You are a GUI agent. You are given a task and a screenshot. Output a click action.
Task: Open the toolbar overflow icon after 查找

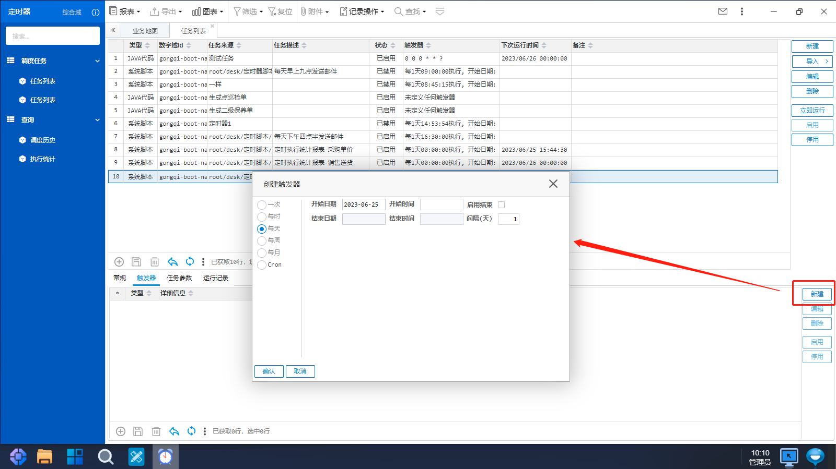pyautogui.click(x=440, y=11)
